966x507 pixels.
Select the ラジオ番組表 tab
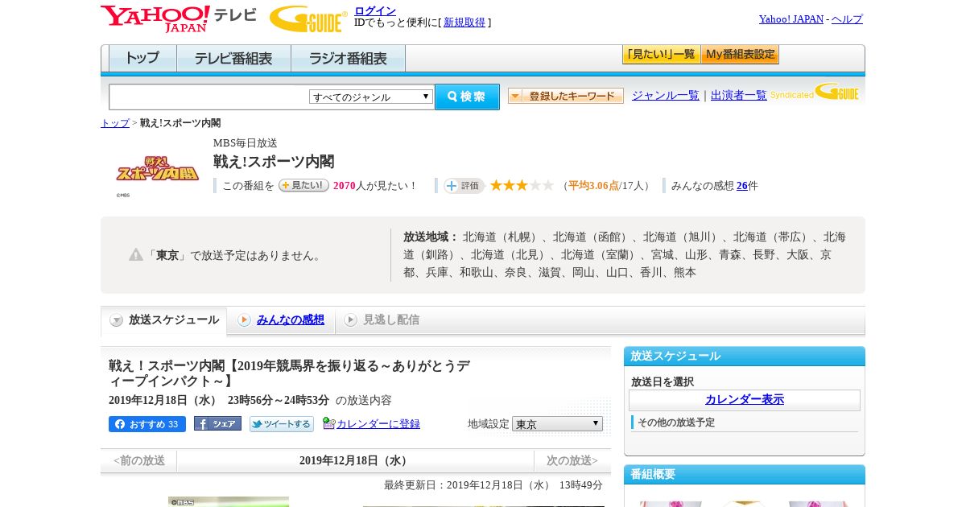pyautogui.click(x=348, y=59)
